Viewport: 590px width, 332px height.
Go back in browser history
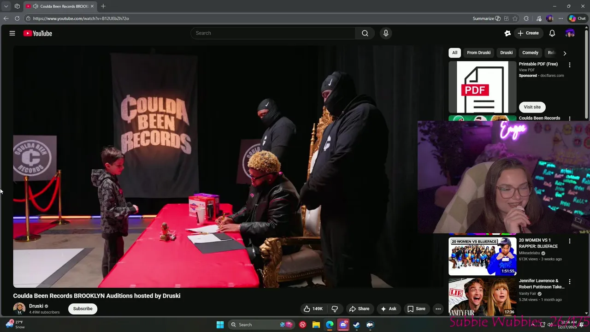click(6, 18)
